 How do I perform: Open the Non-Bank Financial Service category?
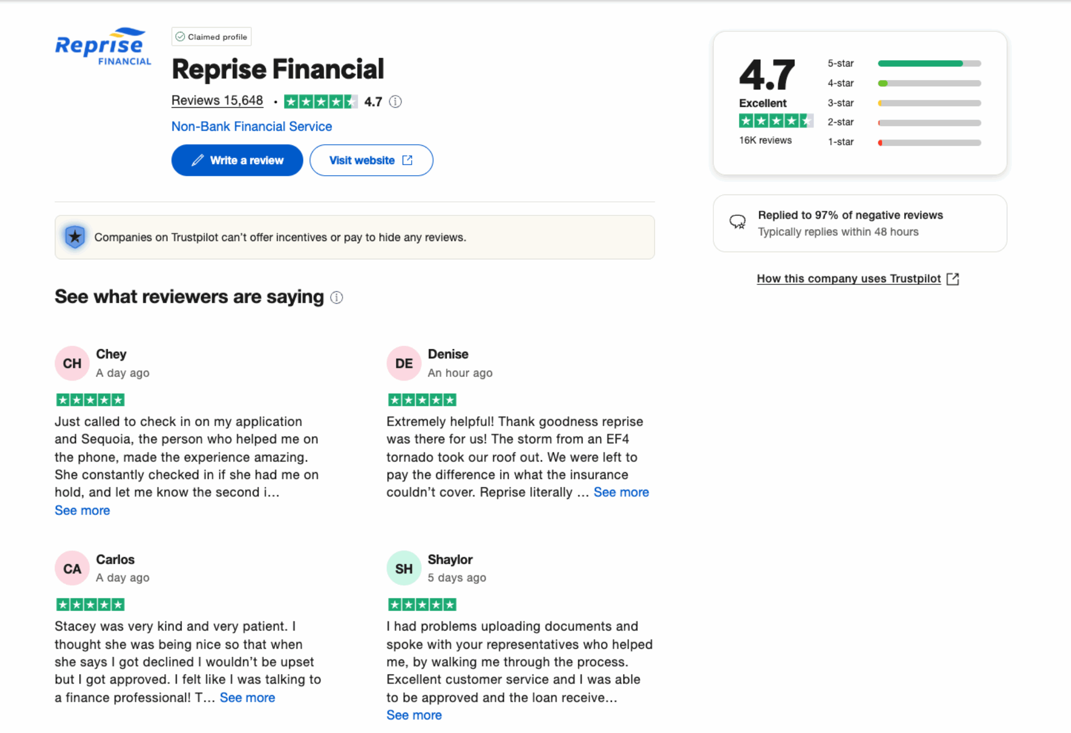pos(252,126)
